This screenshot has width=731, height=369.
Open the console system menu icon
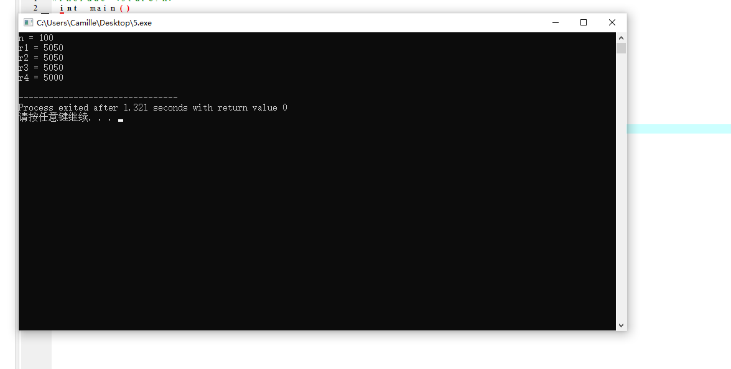point(29,22)
